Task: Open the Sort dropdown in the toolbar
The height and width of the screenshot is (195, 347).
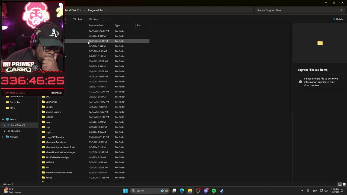Action: coord(79,19)
